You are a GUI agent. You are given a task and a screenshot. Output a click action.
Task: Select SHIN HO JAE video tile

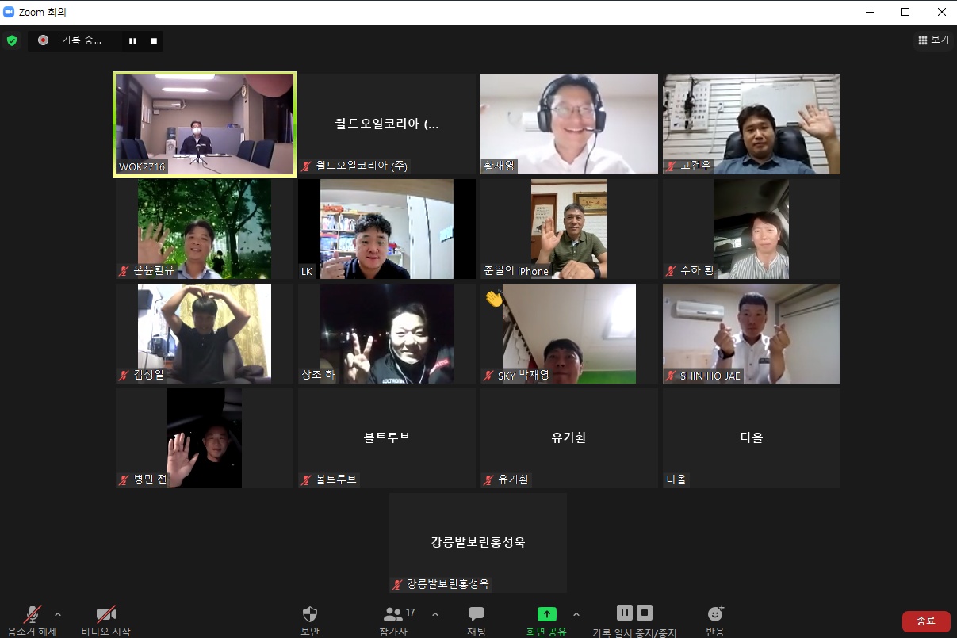752,334
